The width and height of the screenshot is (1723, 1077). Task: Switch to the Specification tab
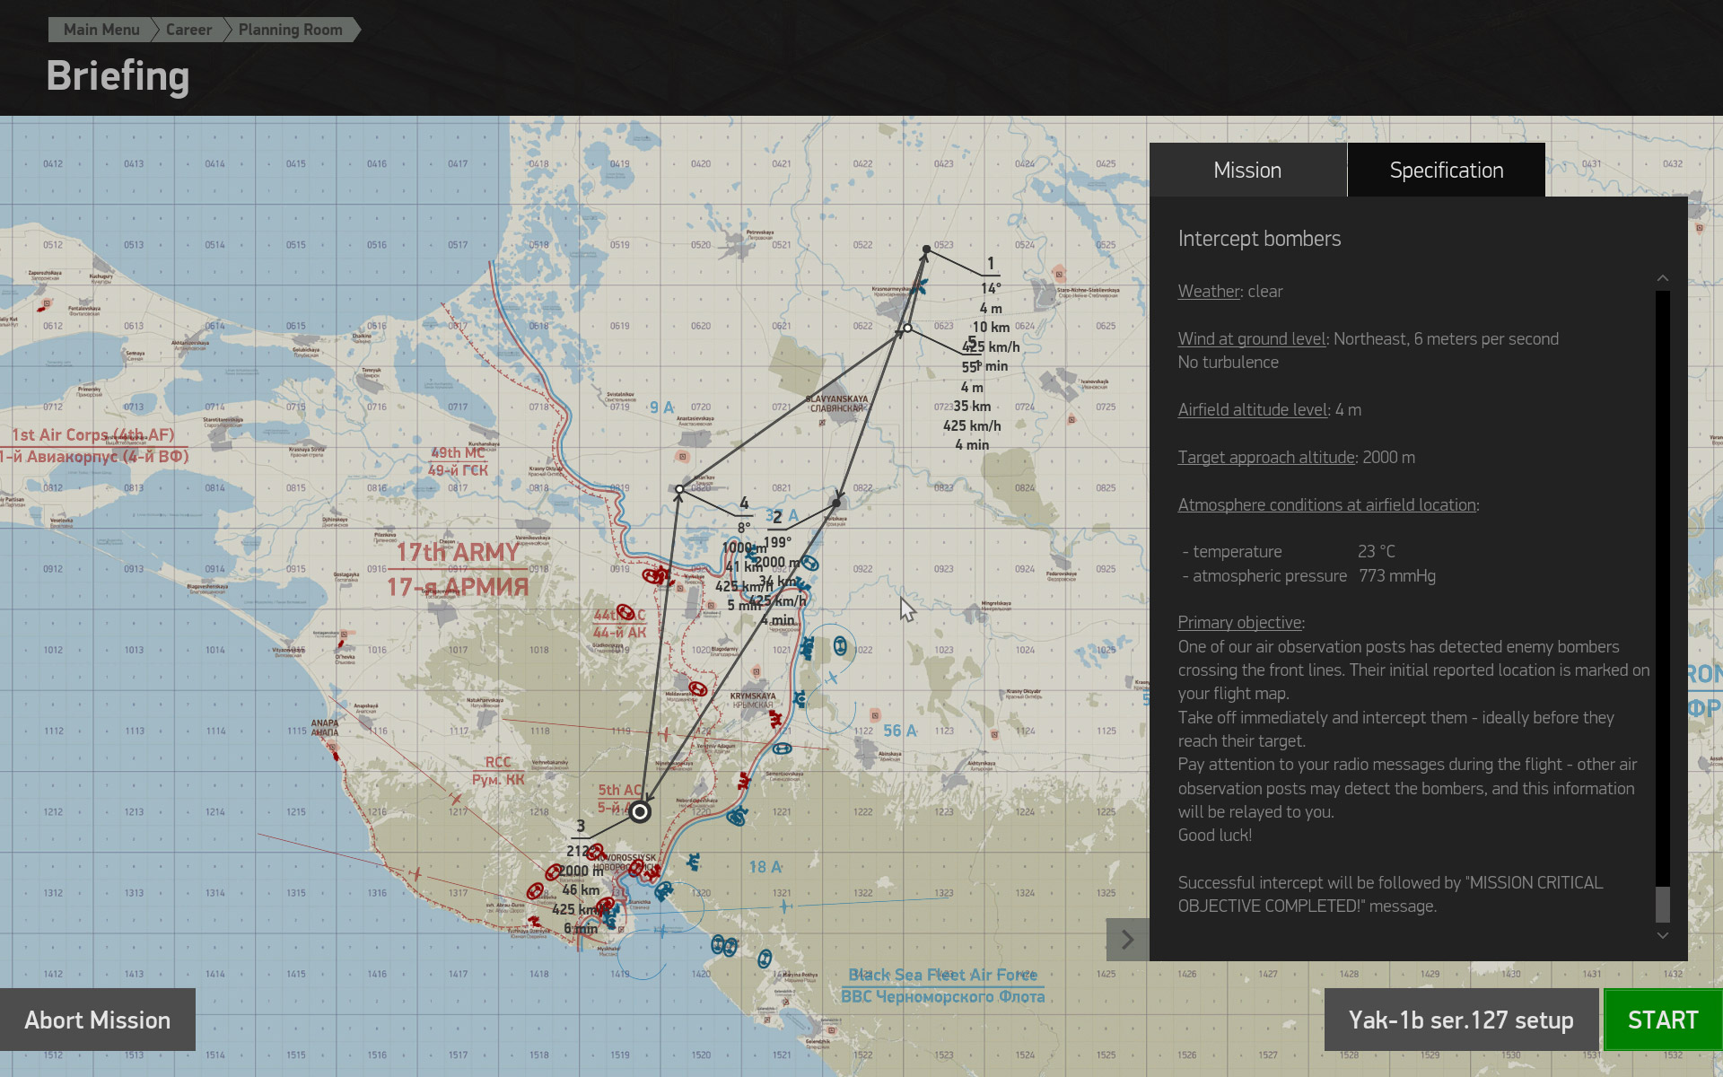[1446, 171]
